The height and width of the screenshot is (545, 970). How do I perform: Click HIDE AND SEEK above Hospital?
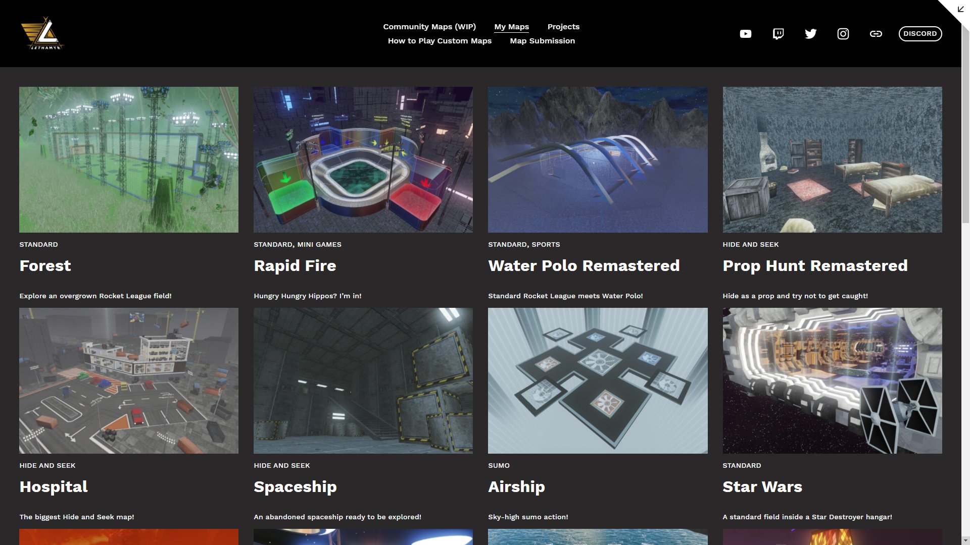point(47,465)
